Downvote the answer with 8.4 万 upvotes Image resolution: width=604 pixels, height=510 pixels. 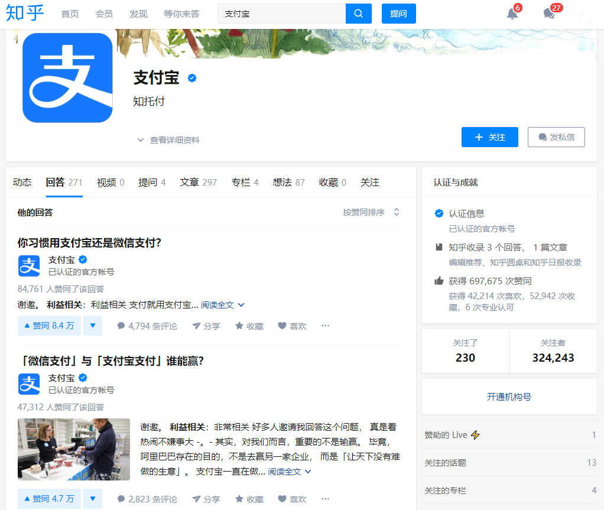pos(93,326)
